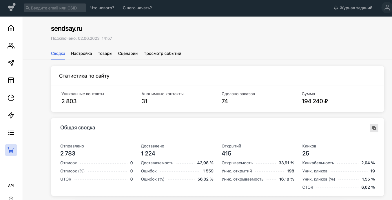Select the paper plane campaigns icon
392x200 pixels.
11,63
